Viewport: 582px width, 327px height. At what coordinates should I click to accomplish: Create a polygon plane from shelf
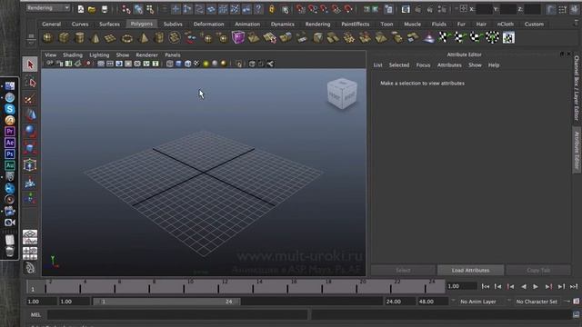point(111,37)
